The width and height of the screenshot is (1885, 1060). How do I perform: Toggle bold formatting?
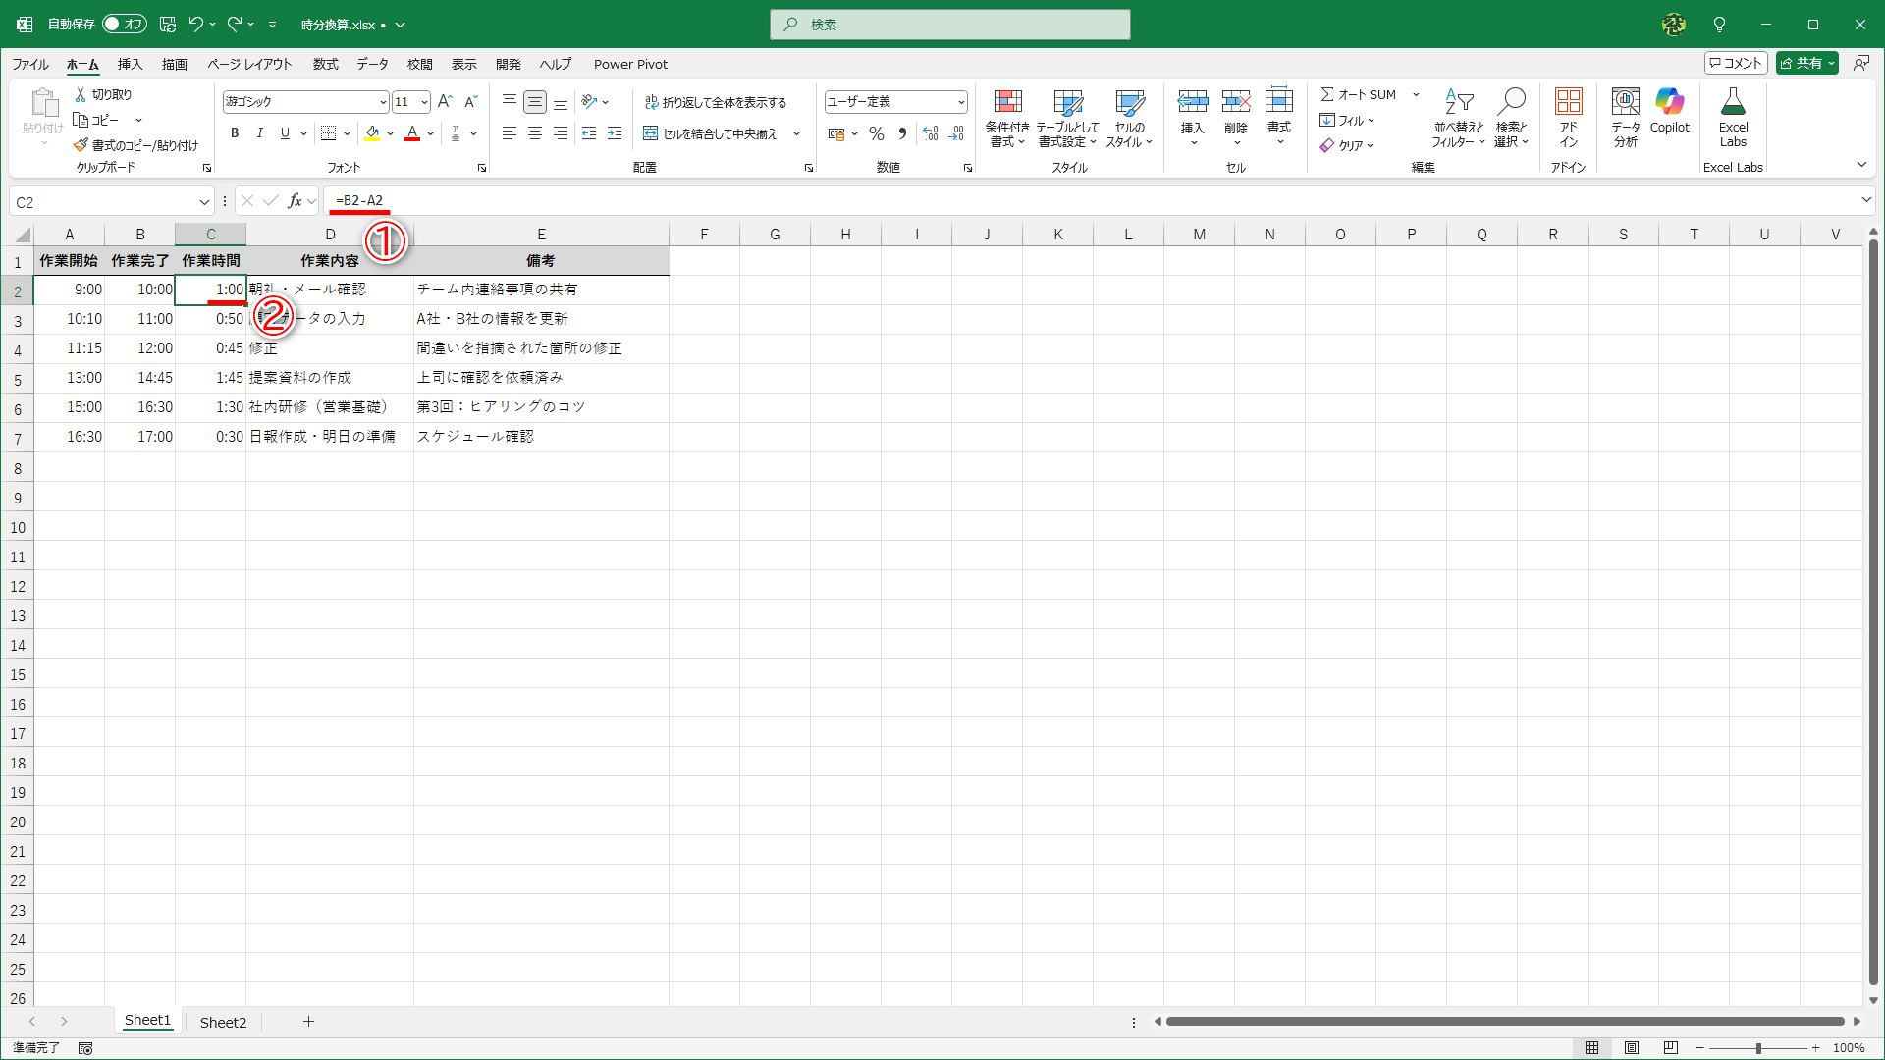click(x=235, y=133)
